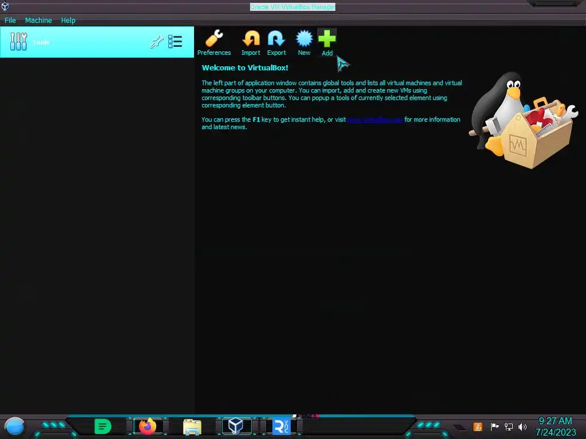Click the Tux toolbox illustration

[523, 120]
